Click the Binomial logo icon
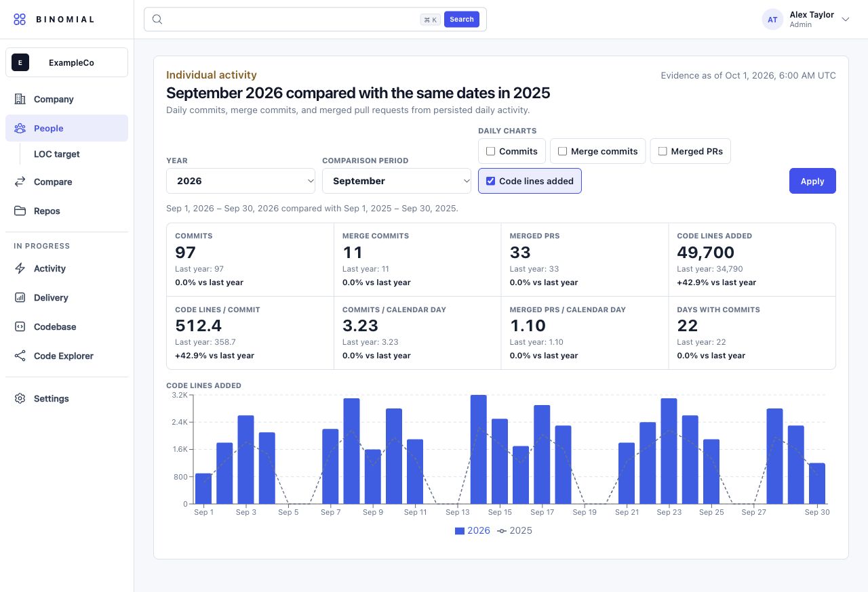 tap(20, 19)
